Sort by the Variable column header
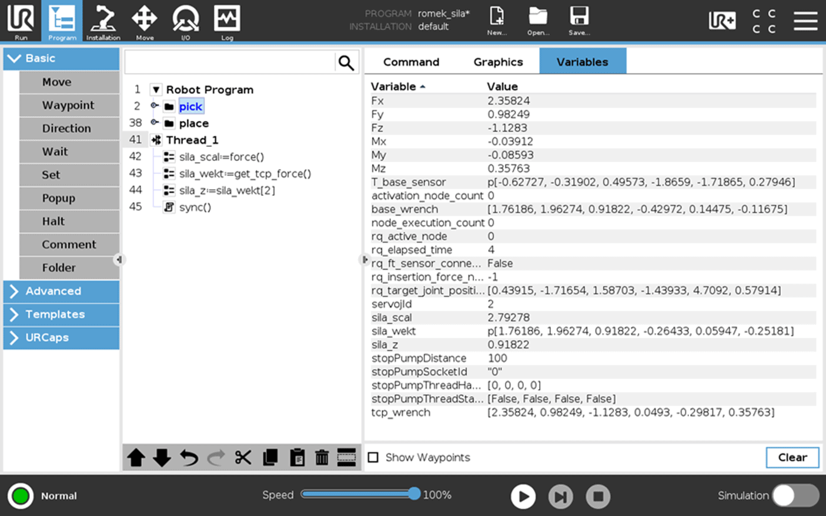 point(398,86)
